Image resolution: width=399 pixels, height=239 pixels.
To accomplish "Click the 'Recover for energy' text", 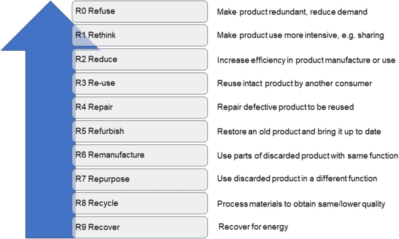I will [253, 227].
